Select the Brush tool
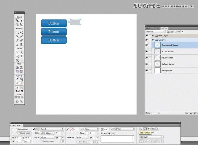The width and height of the screenshot is (198, 145). click(x=21, y=36)
